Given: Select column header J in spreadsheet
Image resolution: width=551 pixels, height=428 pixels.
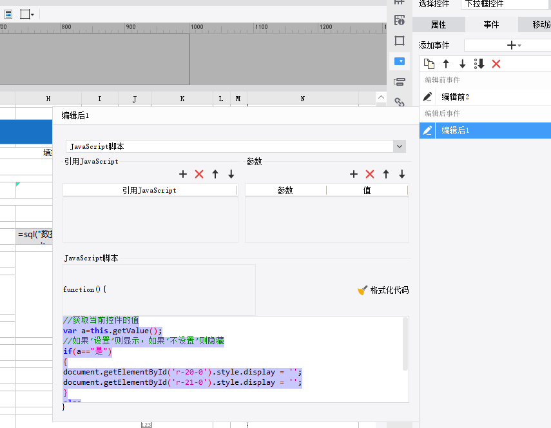Looking at the screenshot, I should pos(135,99).
